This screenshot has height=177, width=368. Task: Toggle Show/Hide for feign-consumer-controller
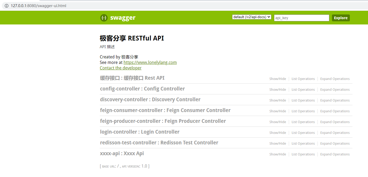pyautogui.click(x=278, y=111)
